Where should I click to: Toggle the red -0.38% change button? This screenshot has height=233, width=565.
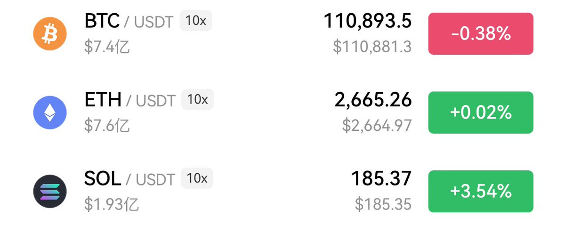pyautogui.click(x=480, y=33)
